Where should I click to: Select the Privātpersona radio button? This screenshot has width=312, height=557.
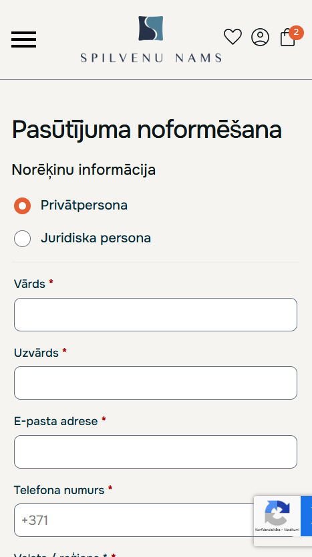point(22,206)
